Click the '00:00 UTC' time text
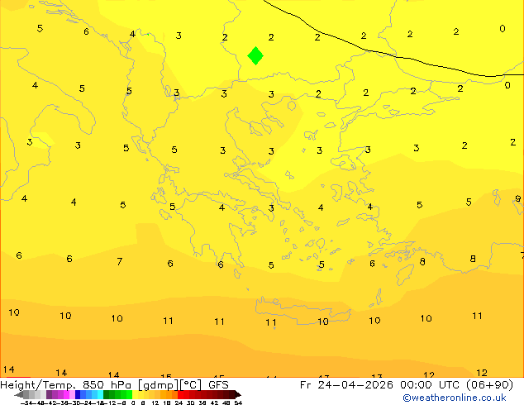Screen dimensions: 524x405 [x=431, y=385]
